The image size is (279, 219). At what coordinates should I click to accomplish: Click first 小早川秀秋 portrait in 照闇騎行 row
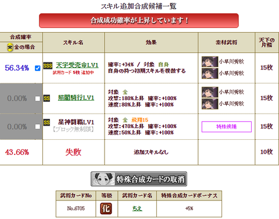pyautogui.click(x=210, y=92)
